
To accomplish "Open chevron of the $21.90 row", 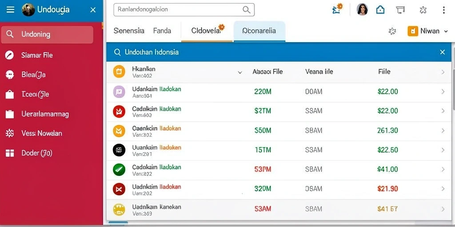I will pos(443,189).
